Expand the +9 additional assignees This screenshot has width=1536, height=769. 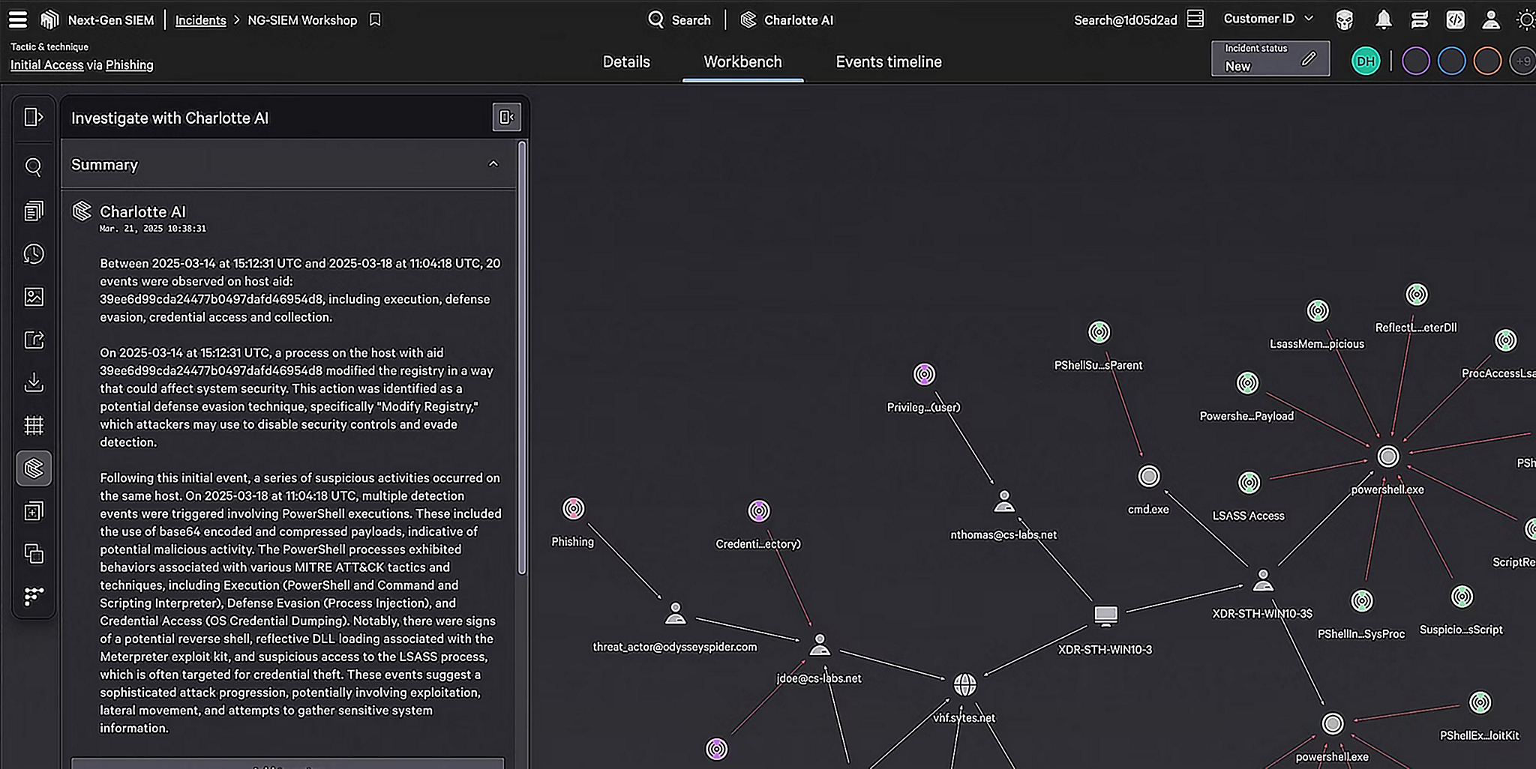[1522, 61]
